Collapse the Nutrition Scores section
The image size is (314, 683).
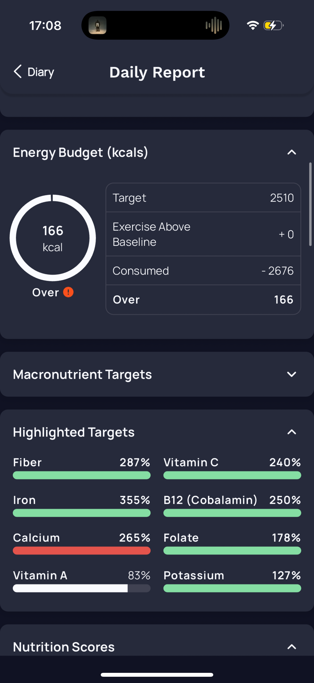click(292, 647)
